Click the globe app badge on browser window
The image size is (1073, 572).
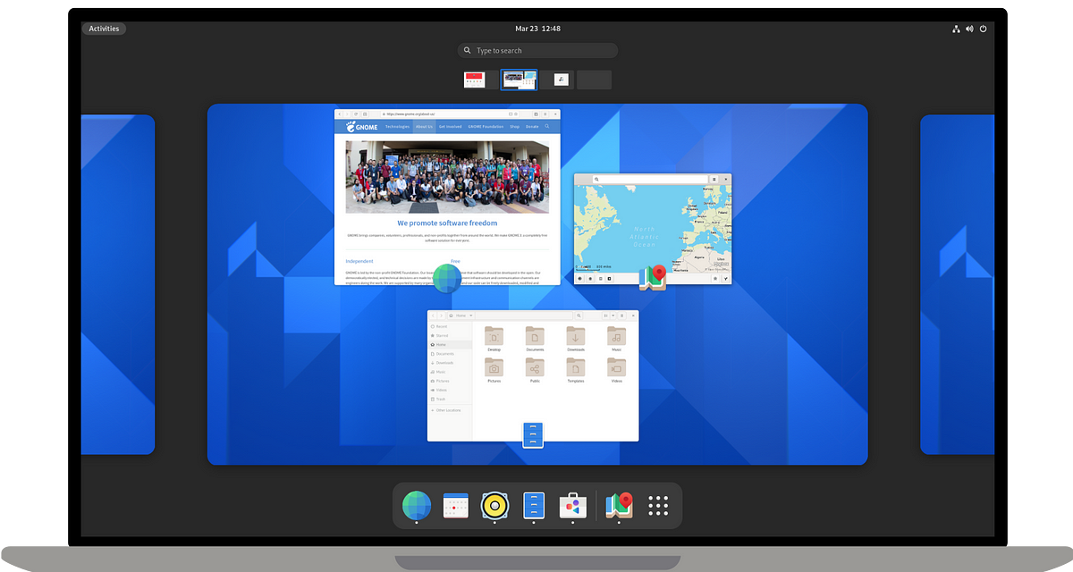(x=446, y=279)
